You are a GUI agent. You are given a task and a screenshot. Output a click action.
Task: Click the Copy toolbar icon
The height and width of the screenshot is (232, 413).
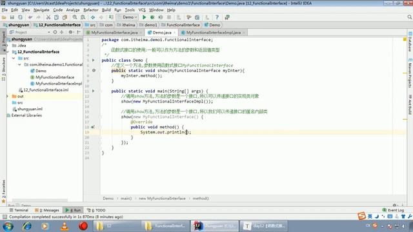pyautogui.click(x=56, y=17)
